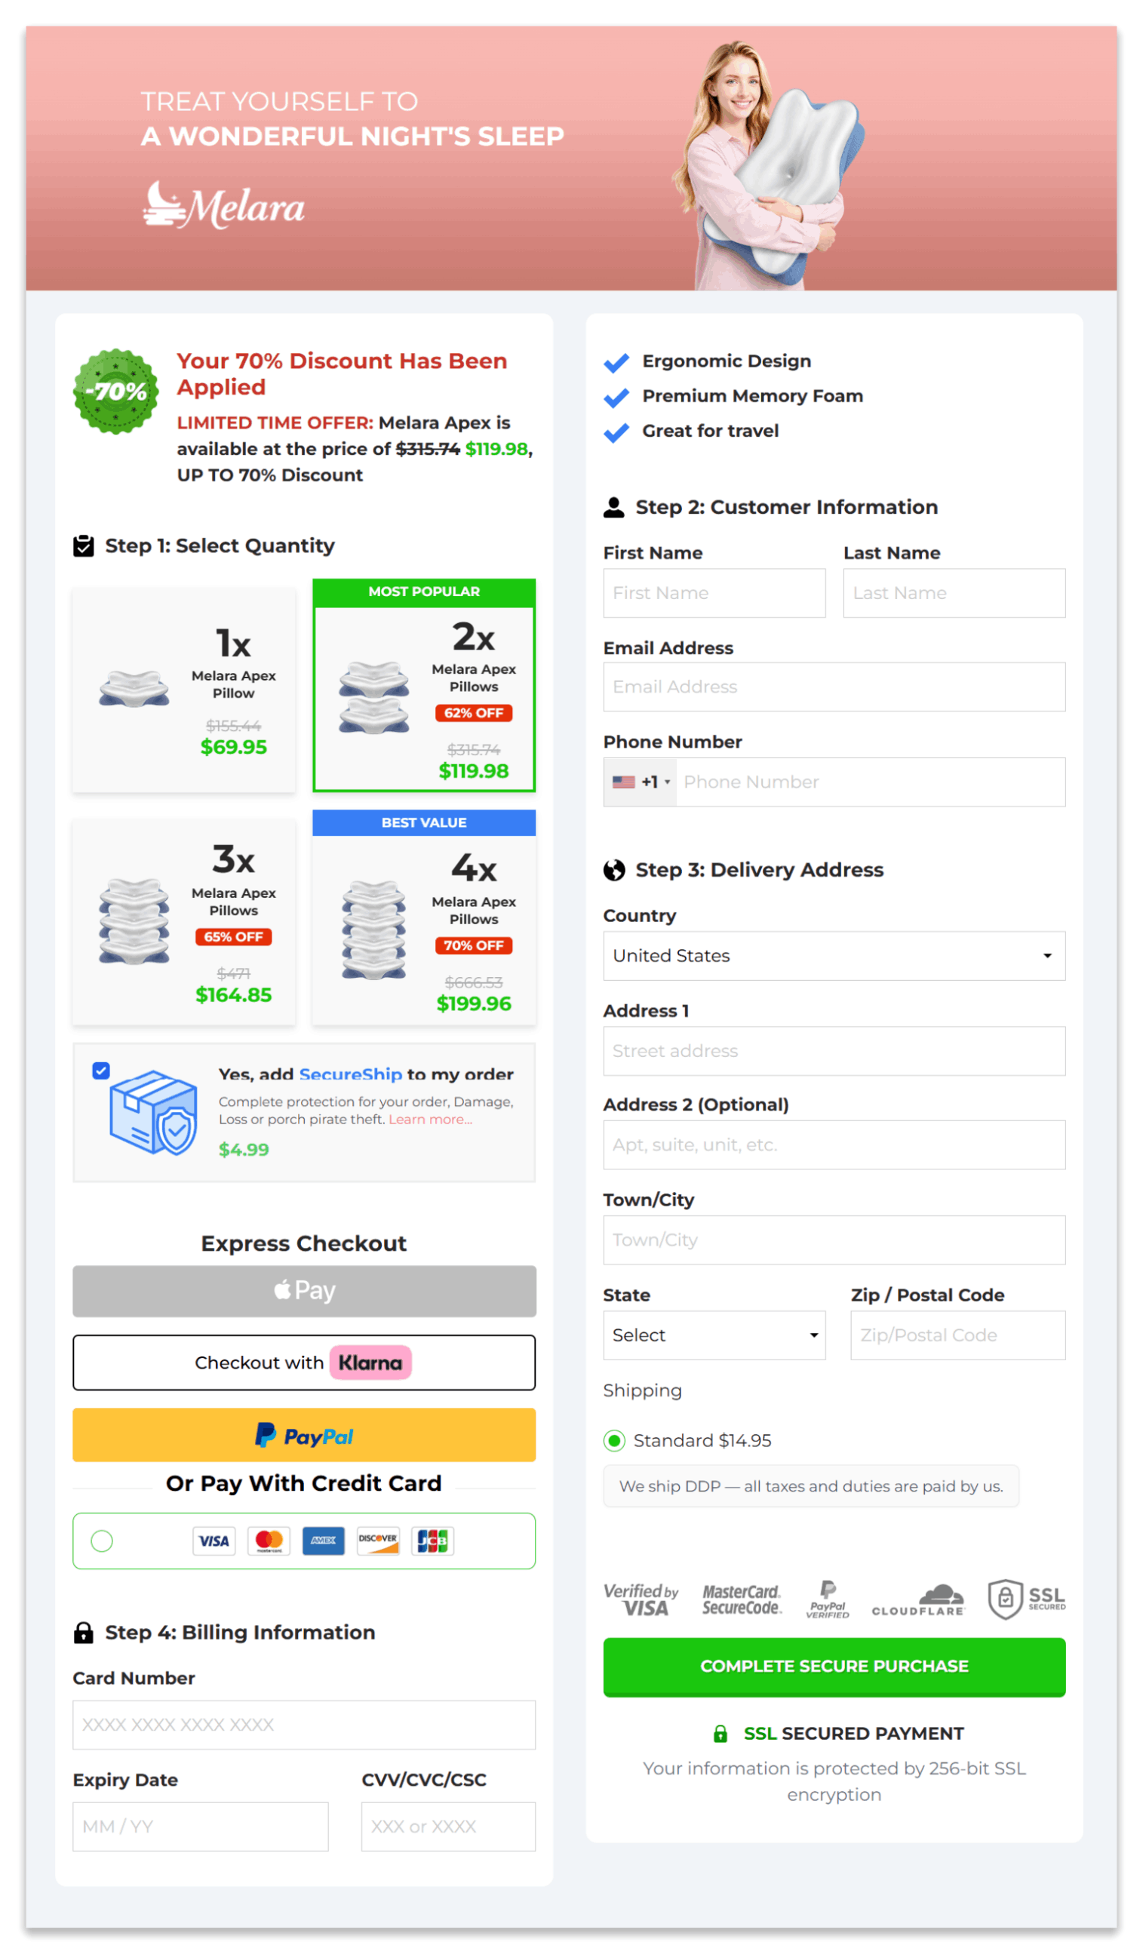The width and height of the screenshot is (1143, 1954).
Task: Click the American Express card icon
Action: pyautogui.click(x=324, y=1541)
